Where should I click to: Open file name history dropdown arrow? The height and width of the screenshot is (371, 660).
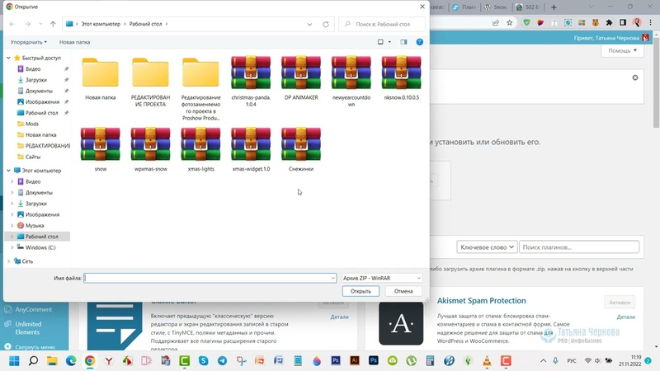click(333, 278)
